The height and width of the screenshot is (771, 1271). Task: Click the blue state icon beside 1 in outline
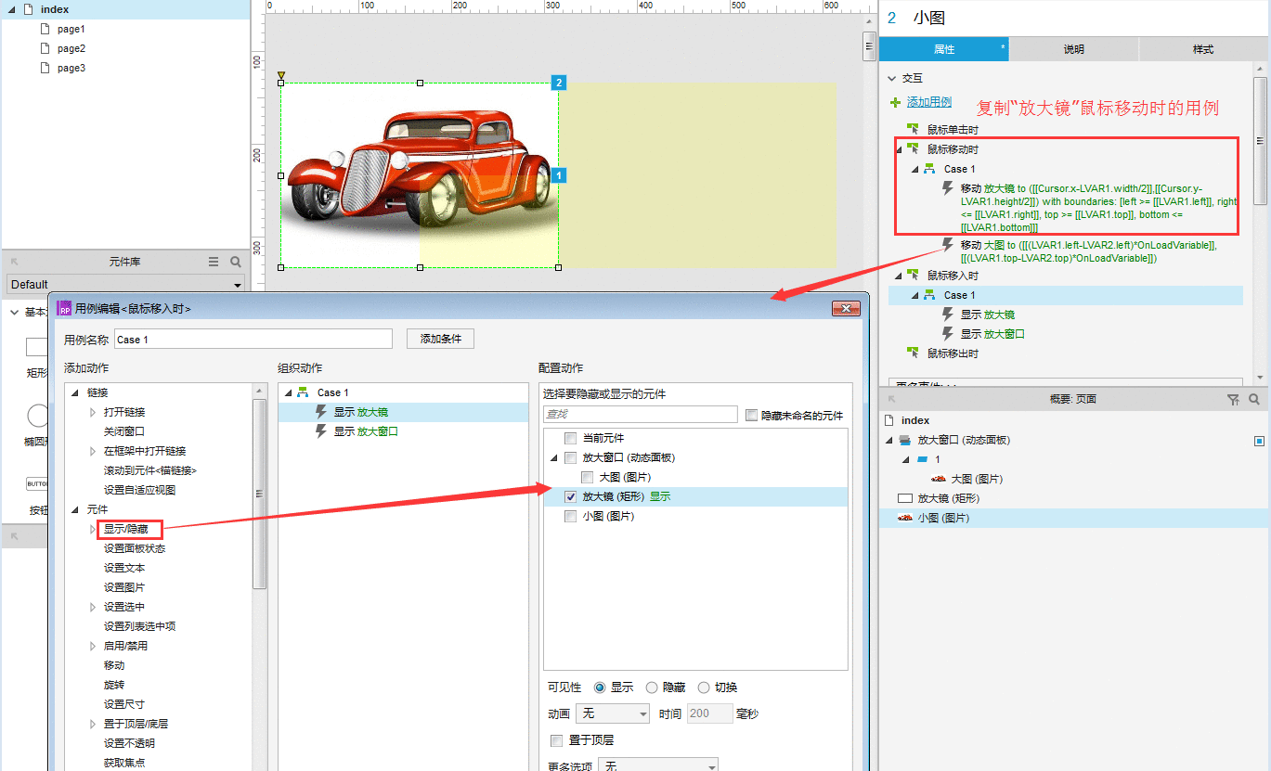tap(922, 460)
